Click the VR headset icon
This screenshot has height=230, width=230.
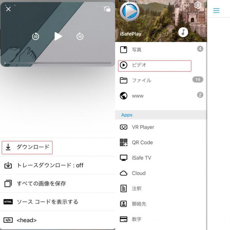tap(124, 127)
